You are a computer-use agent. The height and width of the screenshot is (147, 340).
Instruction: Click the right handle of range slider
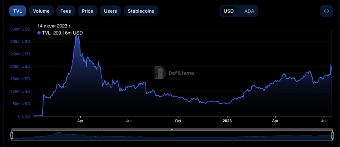coord(332,135)
